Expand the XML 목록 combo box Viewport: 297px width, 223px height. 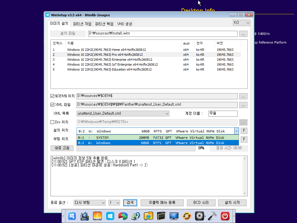pos(123,114)
